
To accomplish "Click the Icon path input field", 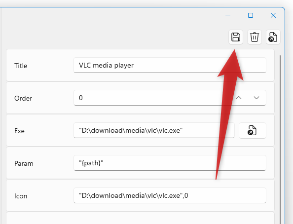I will [x=170, y=195].
